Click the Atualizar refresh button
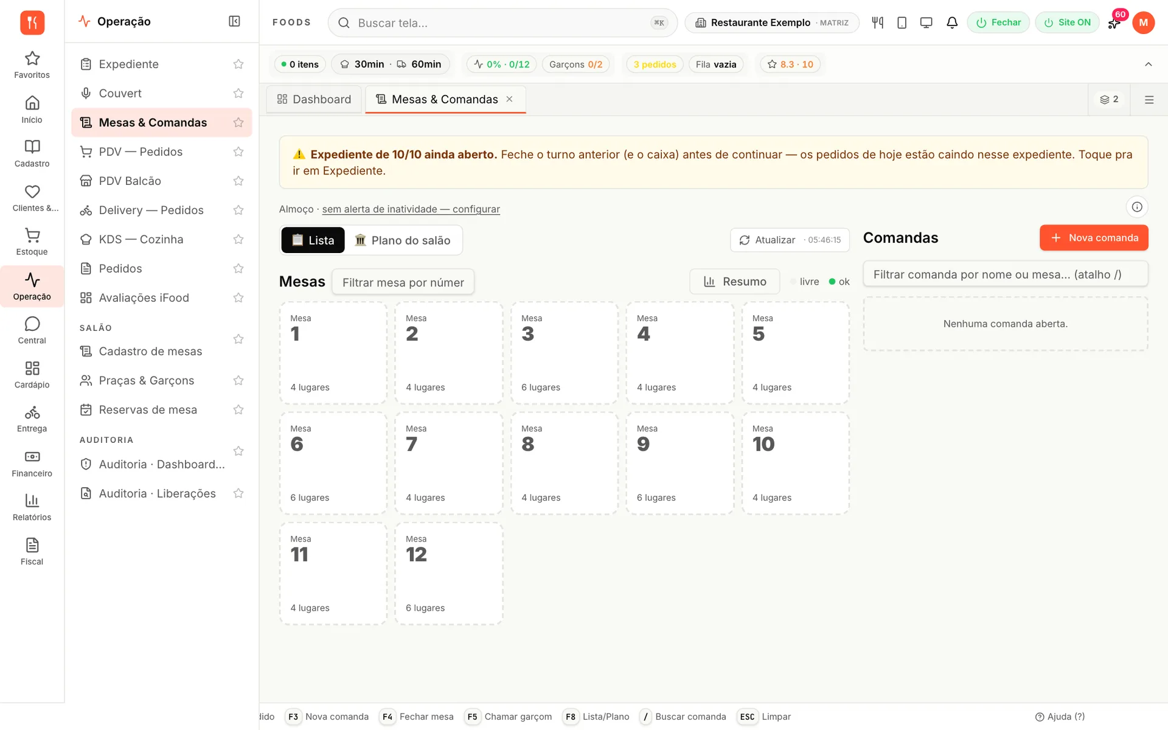This screenshot has height=730, width=1168. pyautogui.click(x=790, y=240)
